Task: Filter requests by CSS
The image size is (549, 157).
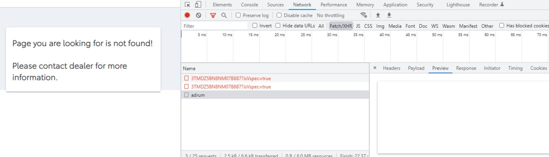Action: 368,26
